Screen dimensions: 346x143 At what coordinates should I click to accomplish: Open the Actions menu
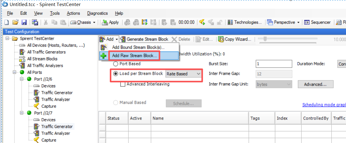(x=73, y=13)
